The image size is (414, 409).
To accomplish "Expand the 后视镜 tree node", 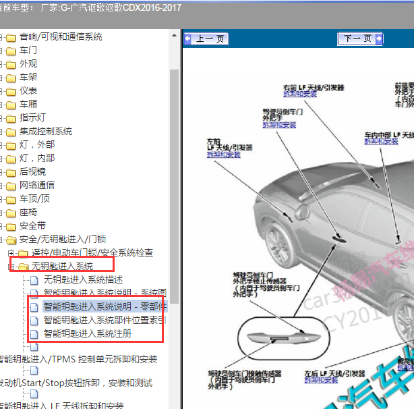I will coord(1,172).
